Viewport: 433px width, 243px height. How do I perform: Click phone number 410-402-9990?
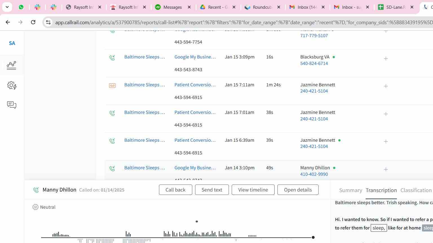tap(314, 174)
